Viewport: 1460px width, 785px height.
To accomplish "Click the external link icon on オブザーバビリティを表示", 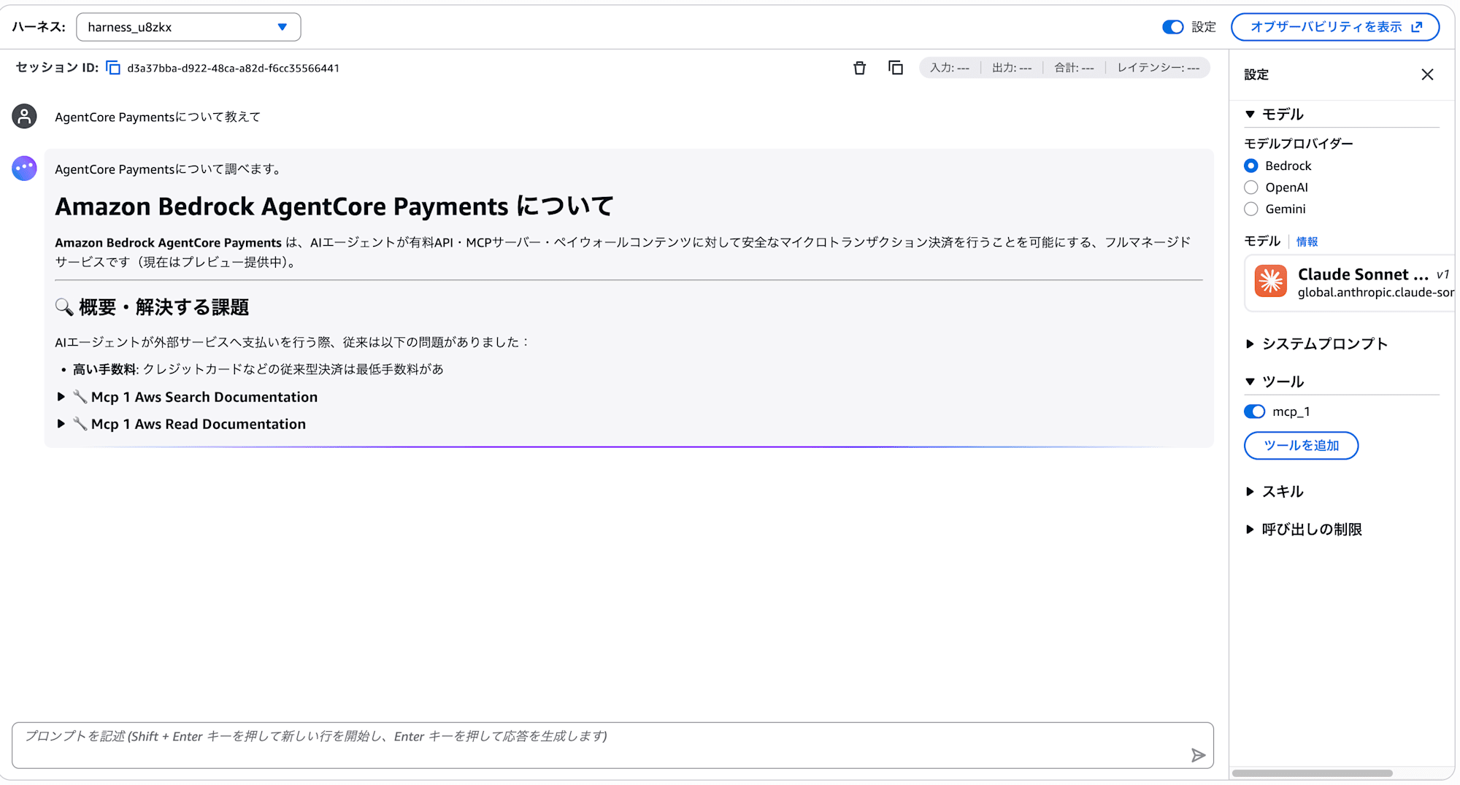I will (1417, 27).
